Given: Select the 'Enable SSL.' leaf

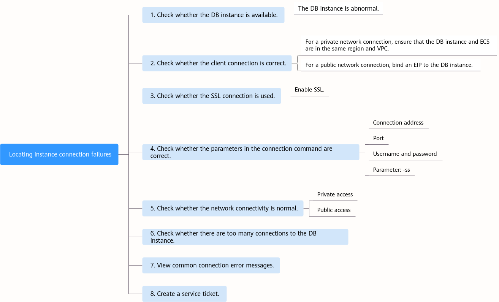Looking at the screenshot, I should coord(309,90).
